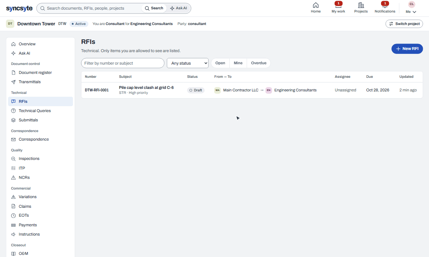Viewport: 429px width, 257px height.
Task: Click the Transmittals paper-plane icon
Action: 14,82
